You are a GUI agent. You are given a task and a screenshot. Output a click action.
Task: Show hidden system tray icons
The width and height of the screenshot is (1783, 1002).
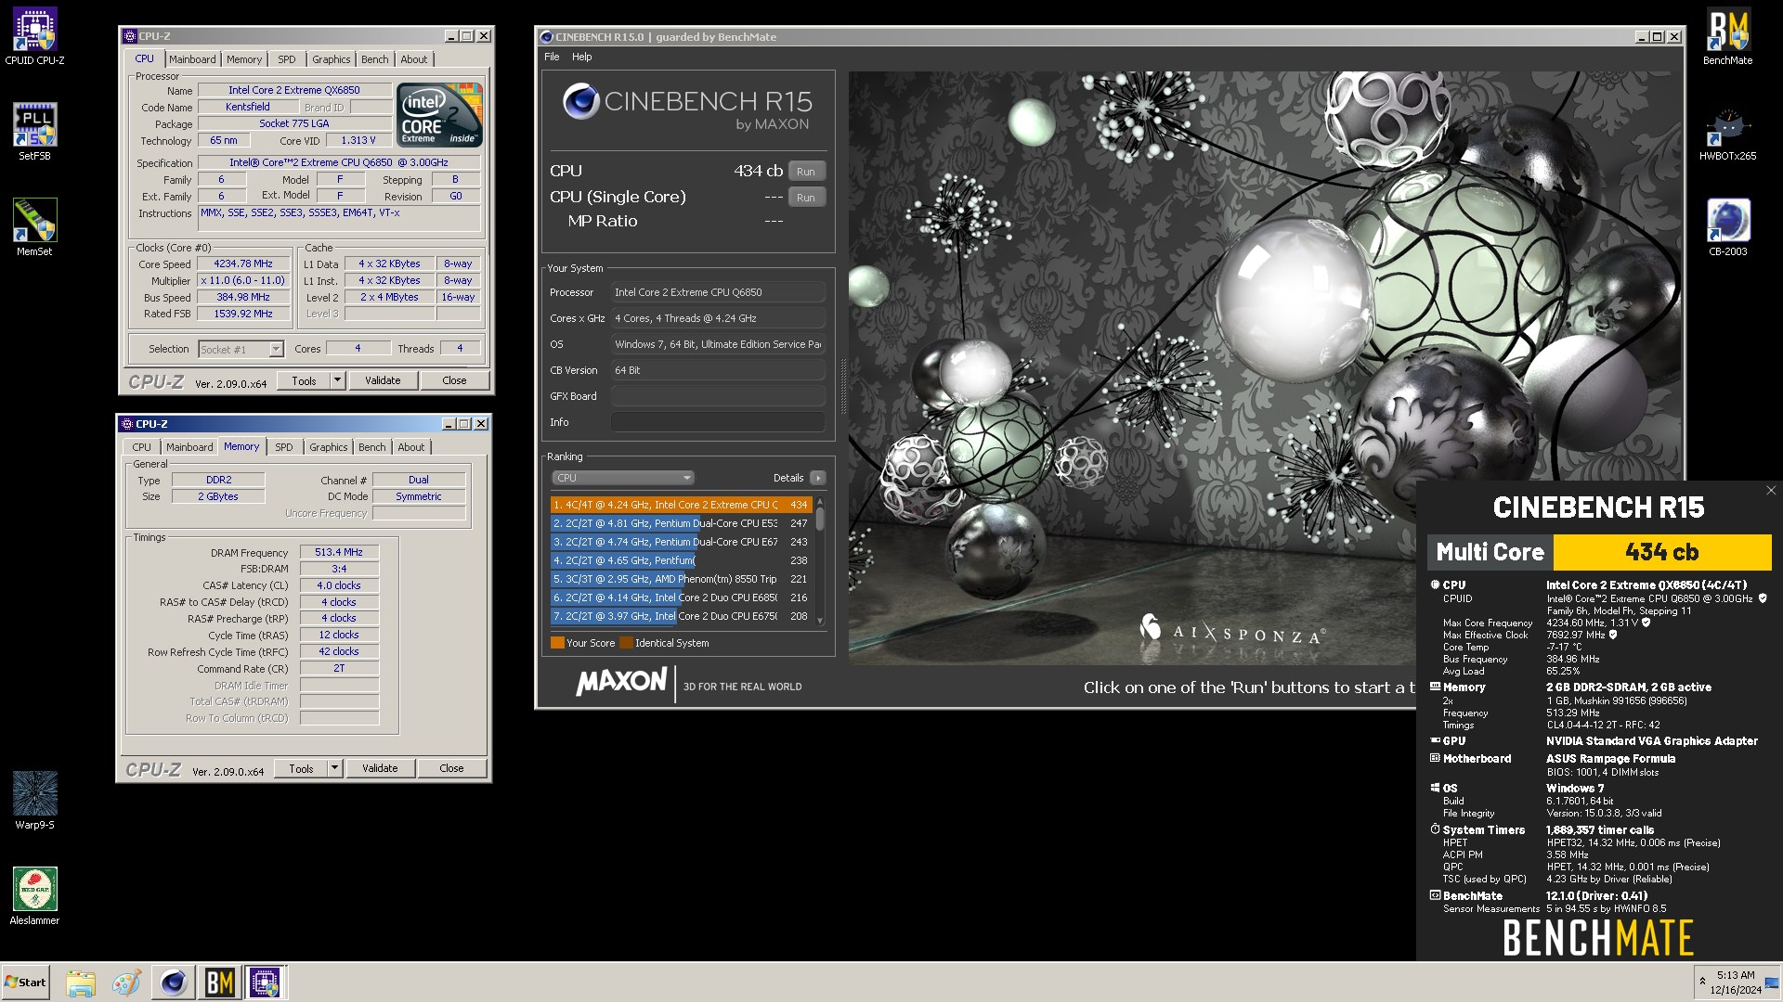1701,981
